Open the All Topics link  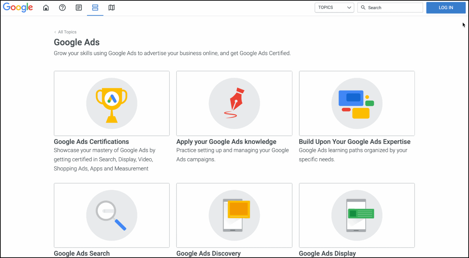(67, 32)
